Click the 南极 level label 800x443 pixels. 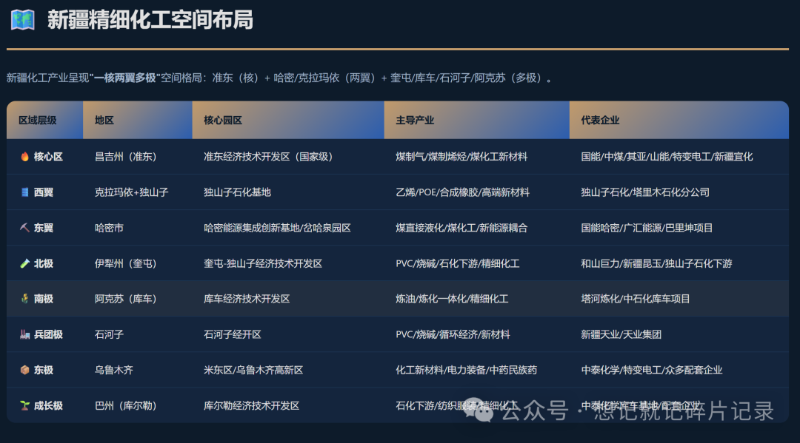pyautogui.click(x=44, y=299)
